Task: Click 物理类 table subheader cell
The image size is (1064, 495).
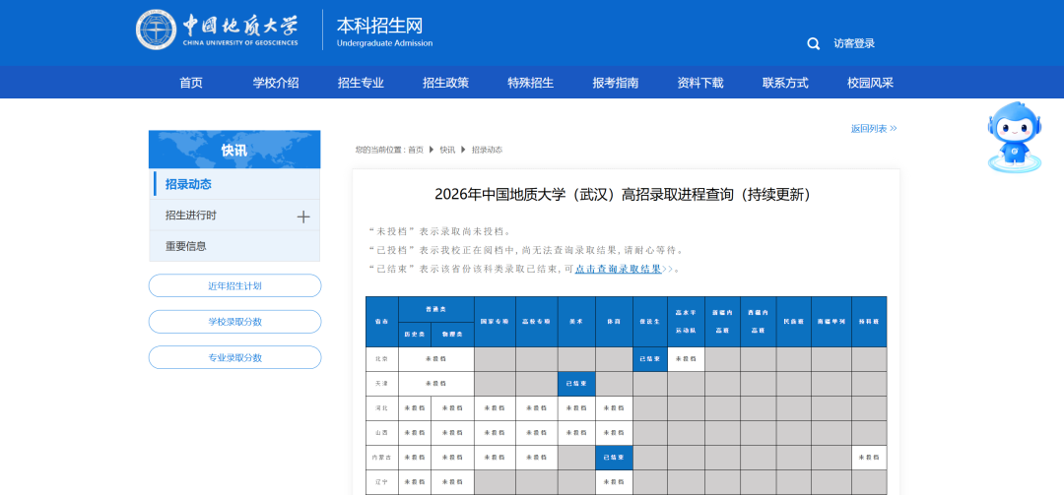Action: (x=452, y=335)
